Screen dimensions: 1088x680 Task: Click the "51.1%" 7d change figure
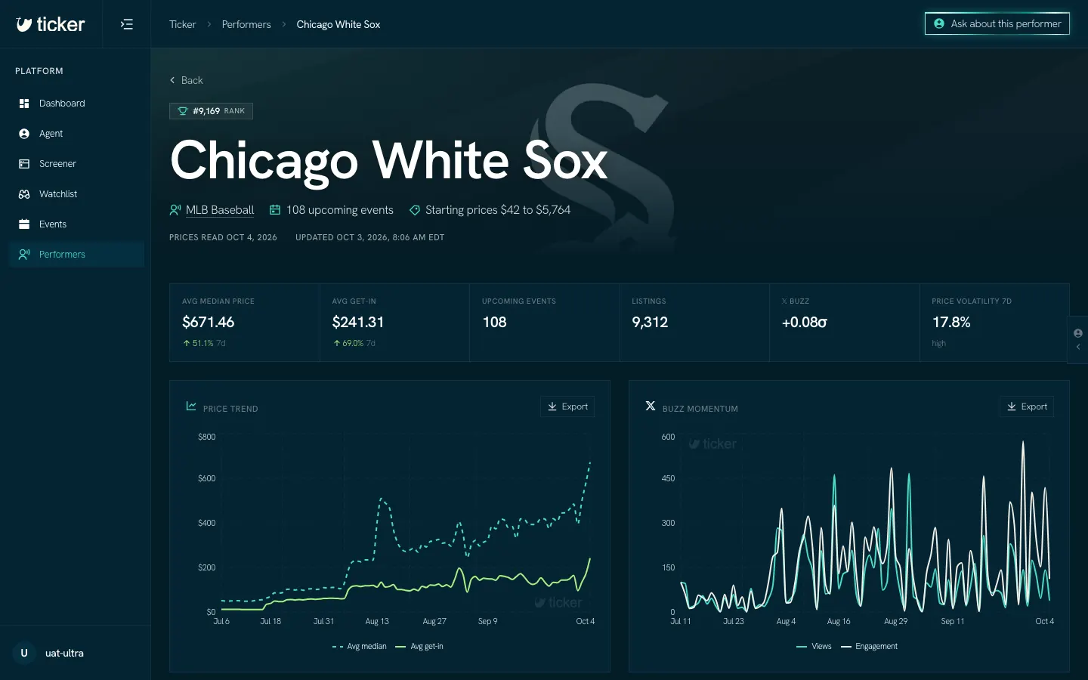(x=202, y=343)
